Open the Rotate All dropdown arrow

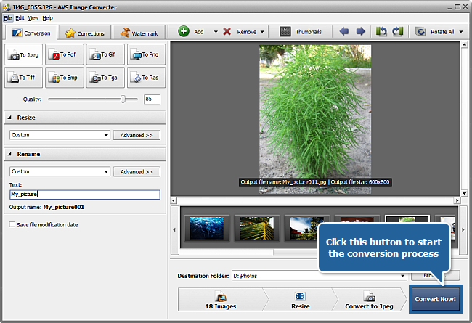[461, 32]
